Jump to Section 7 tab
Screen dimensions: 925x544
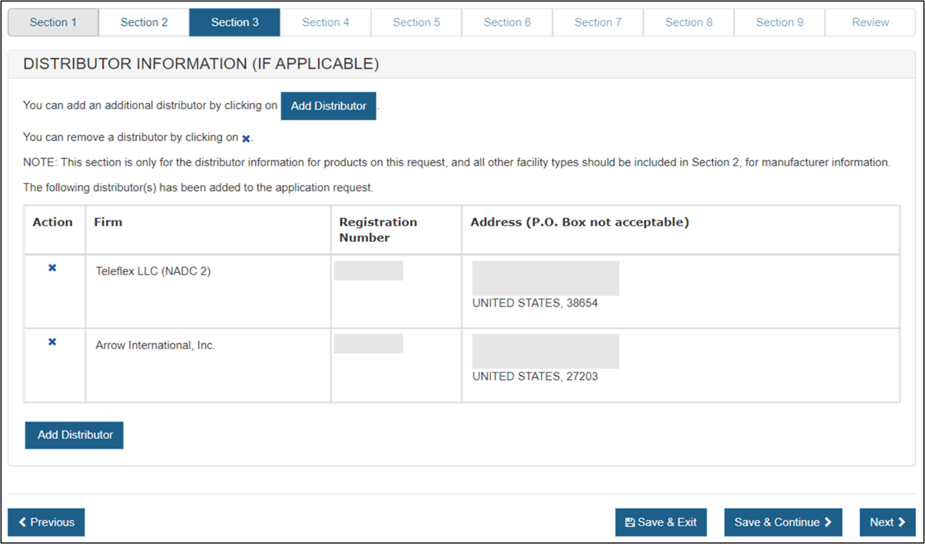(x=598, y=22)
